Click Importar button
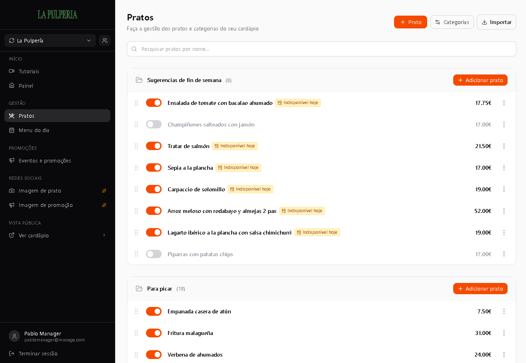The image size is (526, 363). pyautogui.click(x=496, y=22)
